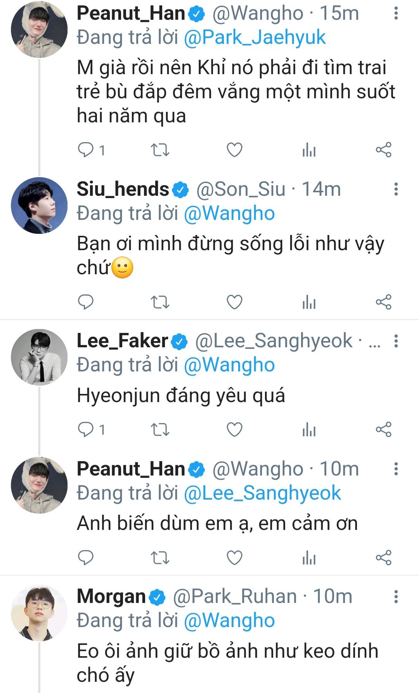Open Siu_hends' profile avatar

click(x=39, y=205)
